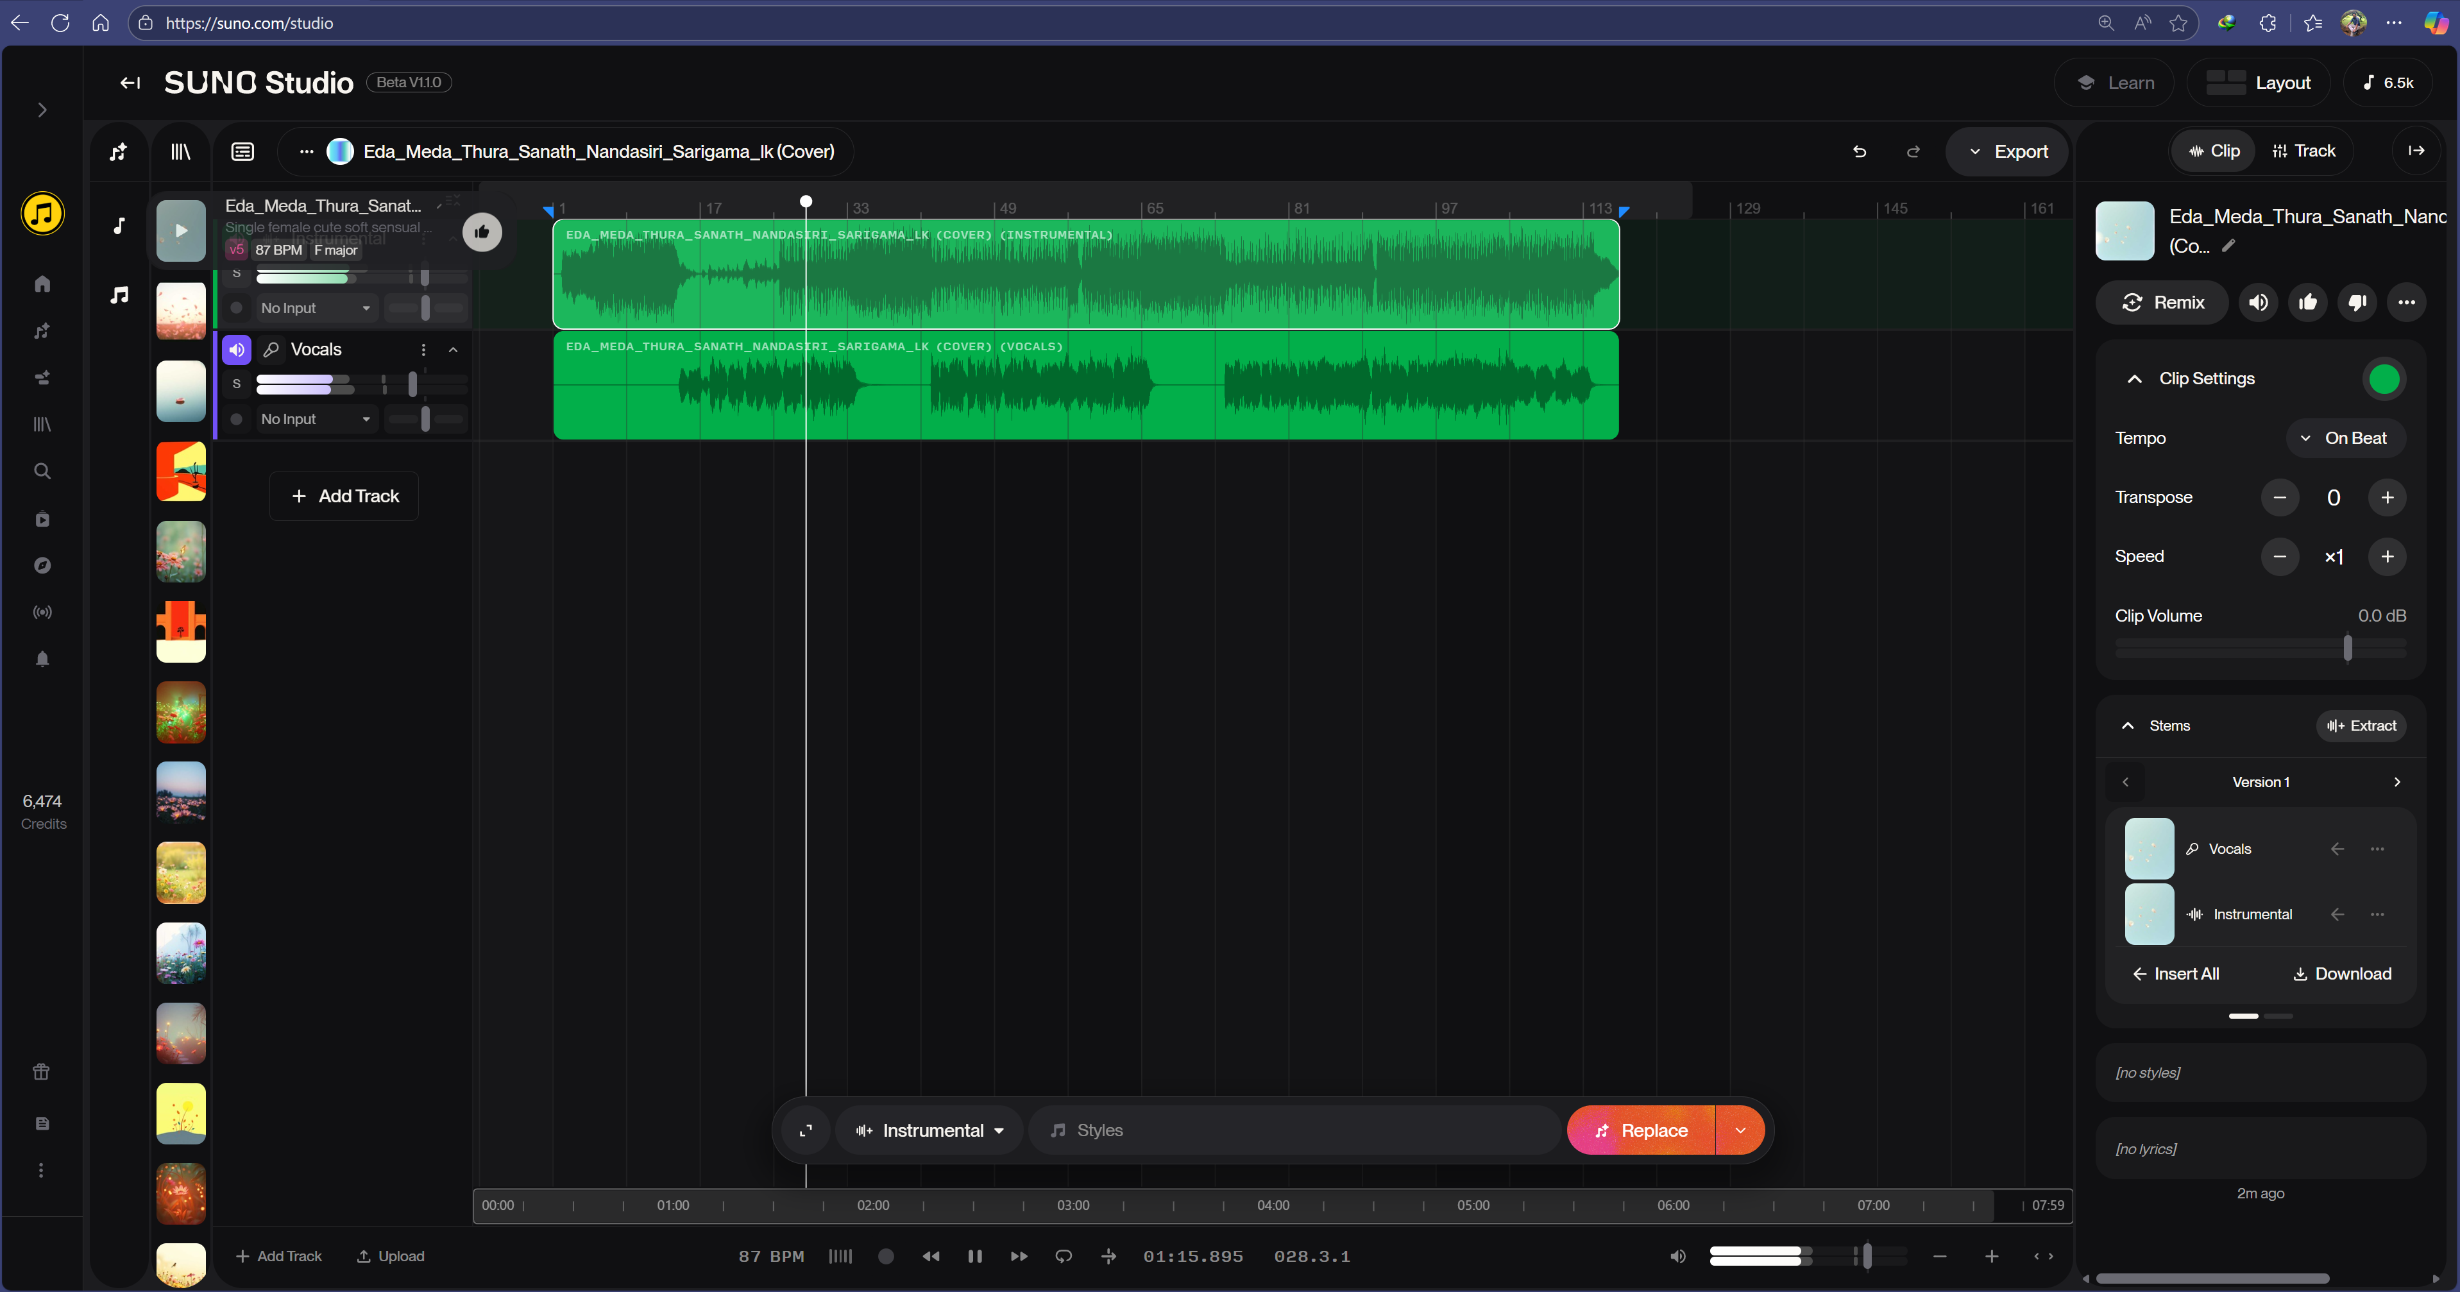The image size is (2460, 1292).
Task: Switch to the Clip tab
Action: pyautogui.click(x=2214, y=151)
